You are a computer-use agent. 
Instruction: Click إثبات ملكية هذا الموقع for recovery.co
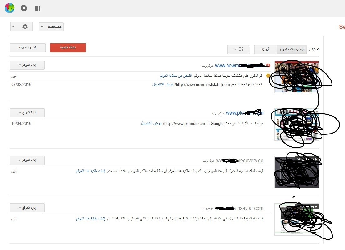[90, 171]
